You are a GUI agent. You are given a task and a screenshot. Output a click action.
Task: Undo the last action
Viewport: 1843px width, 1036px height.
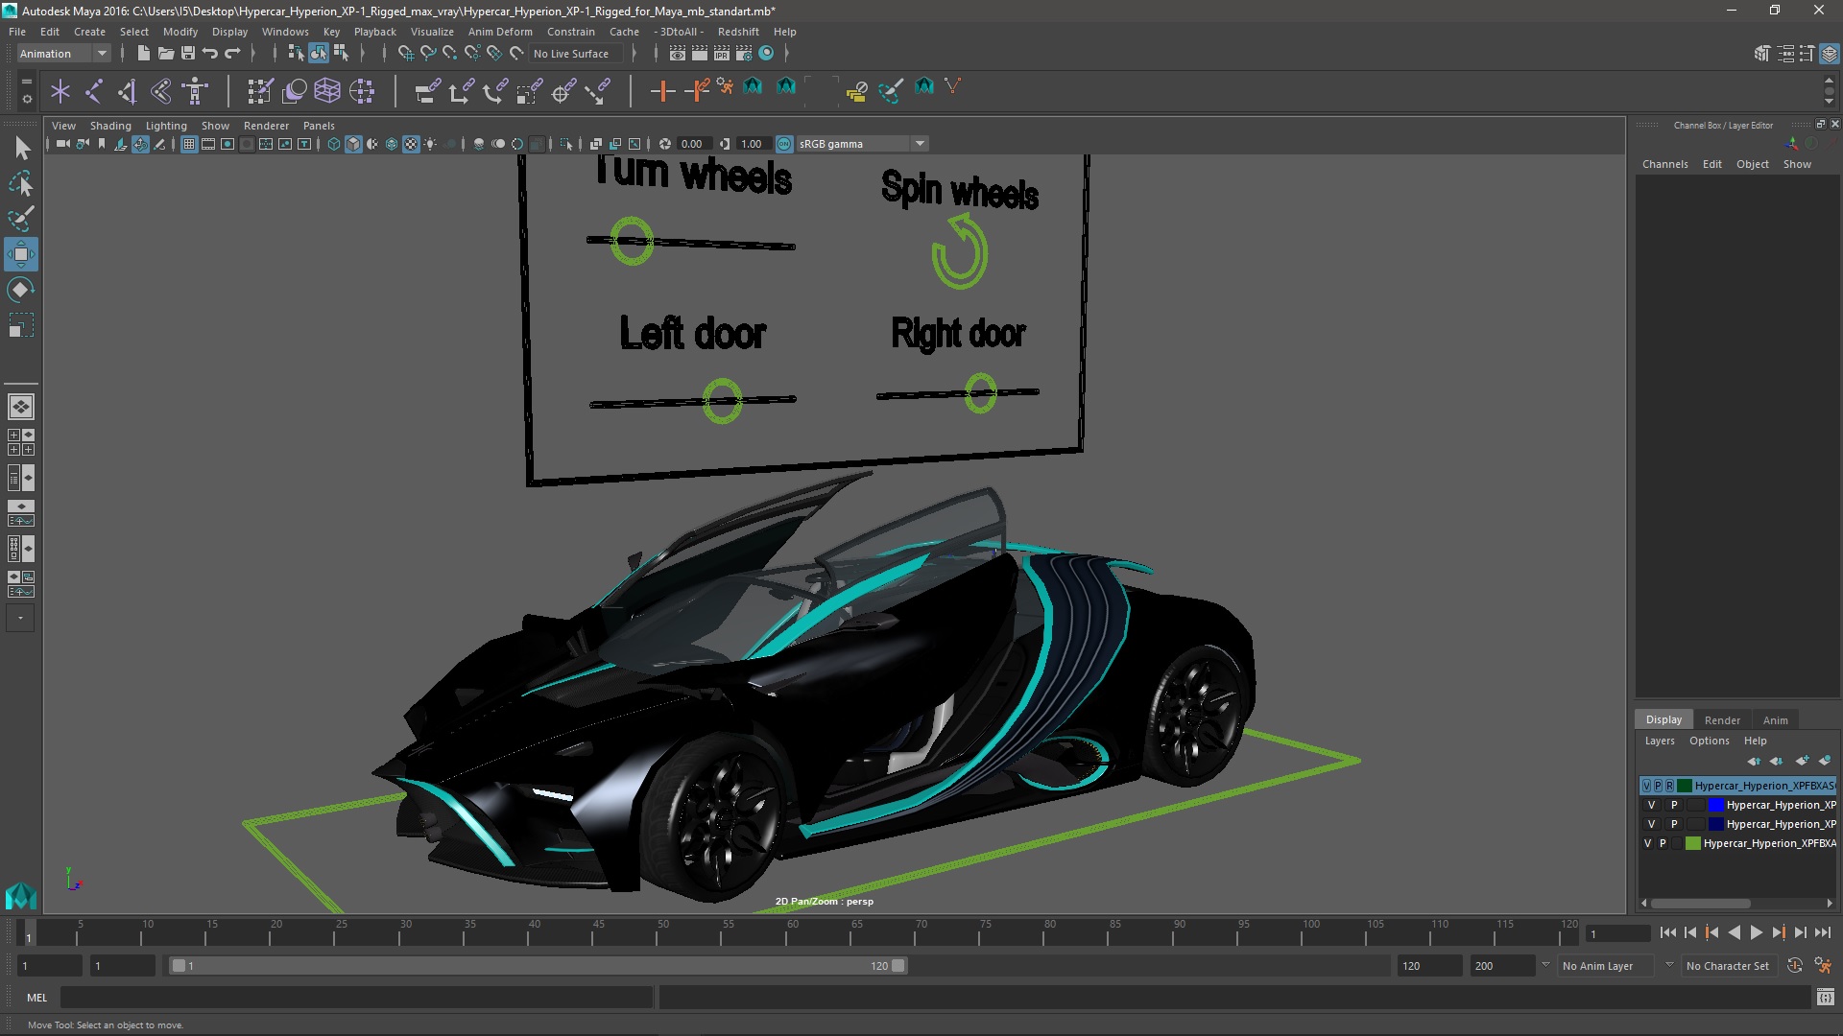[210, 54]
